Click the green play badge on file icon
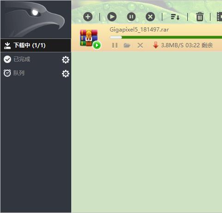Viewport: 222px width, 213px height. coord(97,45)
